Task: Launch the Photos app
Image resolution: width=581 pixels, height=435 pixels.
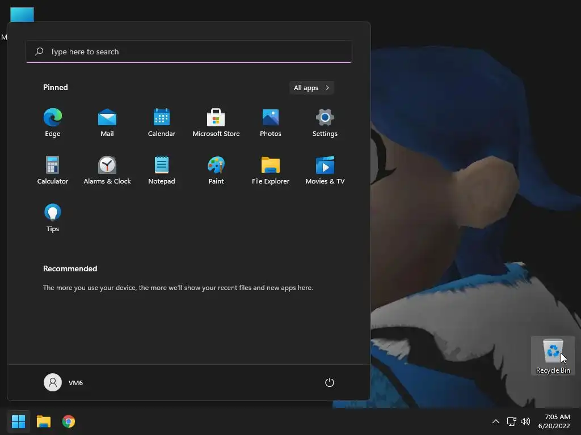Action: [x=271, y=123]
